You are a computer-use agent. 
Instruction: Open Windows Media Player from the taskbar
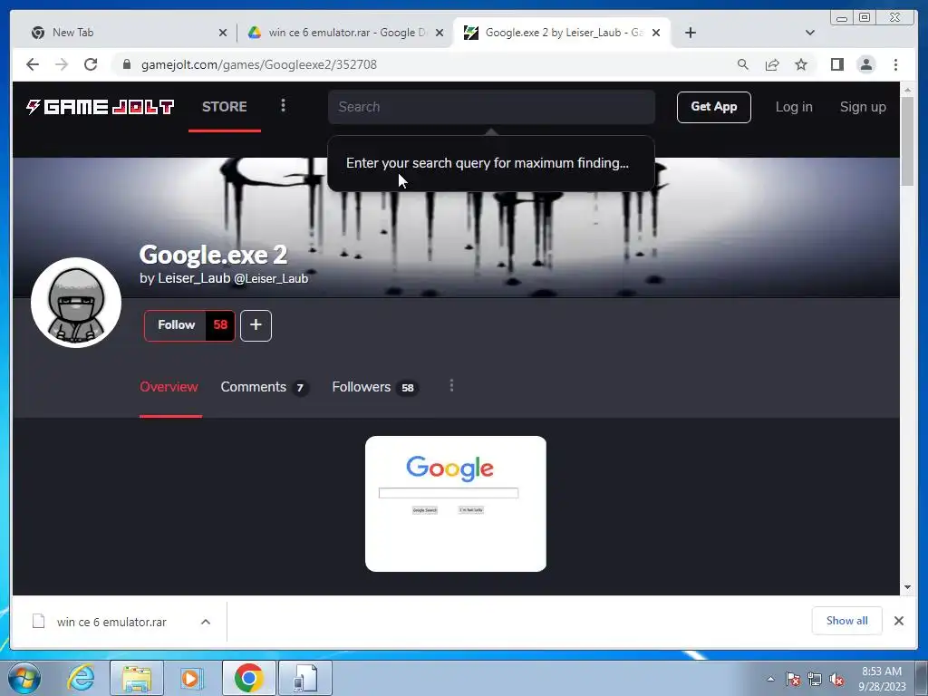[190, 678]
